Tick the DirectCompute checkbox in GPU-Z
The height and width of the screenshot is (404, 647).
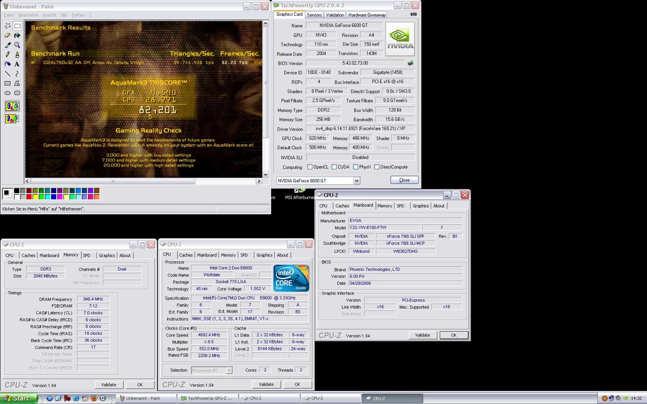click(x=377, y=167)
